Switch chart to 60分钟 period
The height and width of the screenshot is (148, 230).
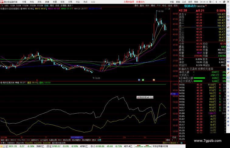[40, 5]
